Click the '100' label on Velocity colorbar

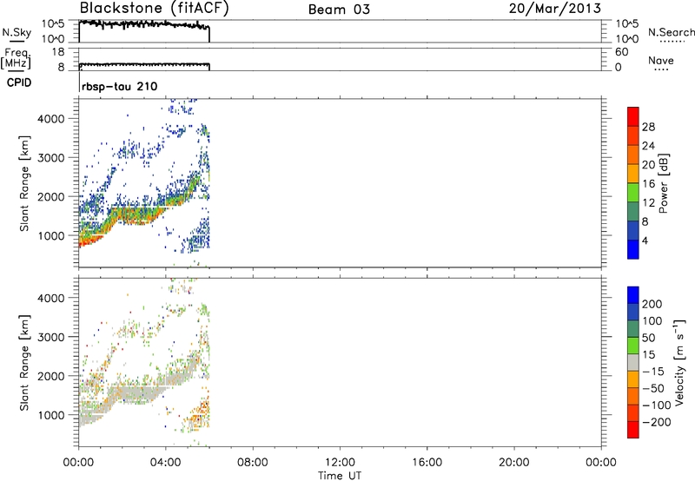(652, 321)
